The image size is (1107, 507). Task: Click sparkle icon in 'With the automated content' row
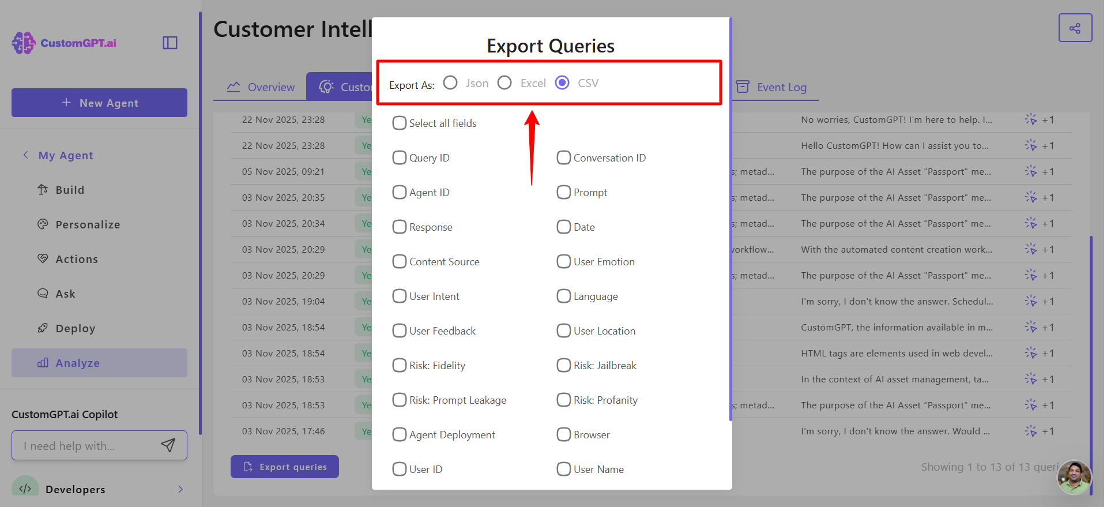1031,249
